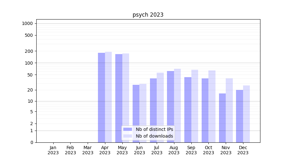Click the 'Nb of downloads' legend swatch

(x=127, y=136)
